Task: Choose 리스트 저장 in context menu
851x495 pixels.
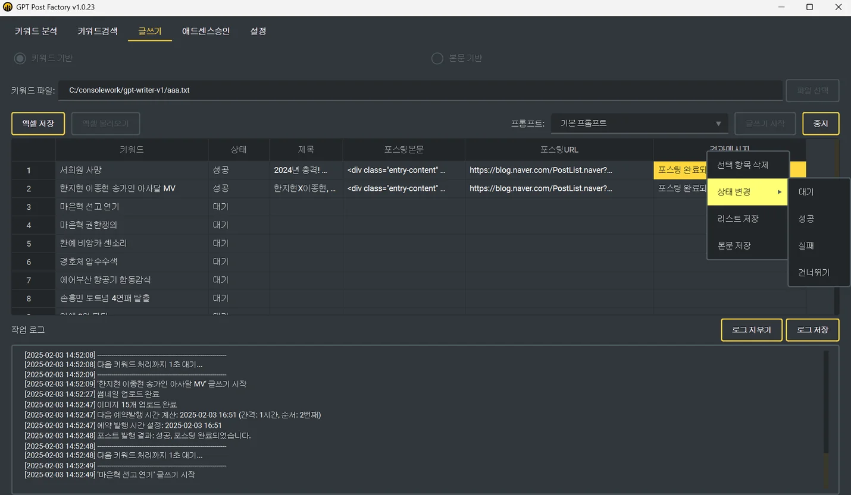Action: tap(747, 219)
